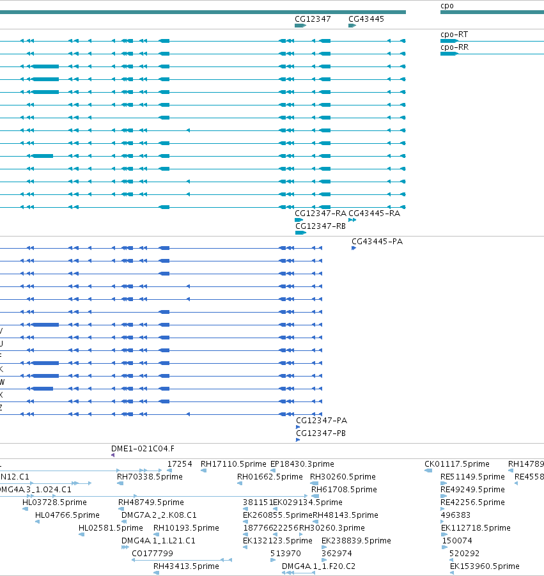Select RH10193.5prime EST
Image resolution: width=544 pixels, height=576 pixels.
[186, 528]
